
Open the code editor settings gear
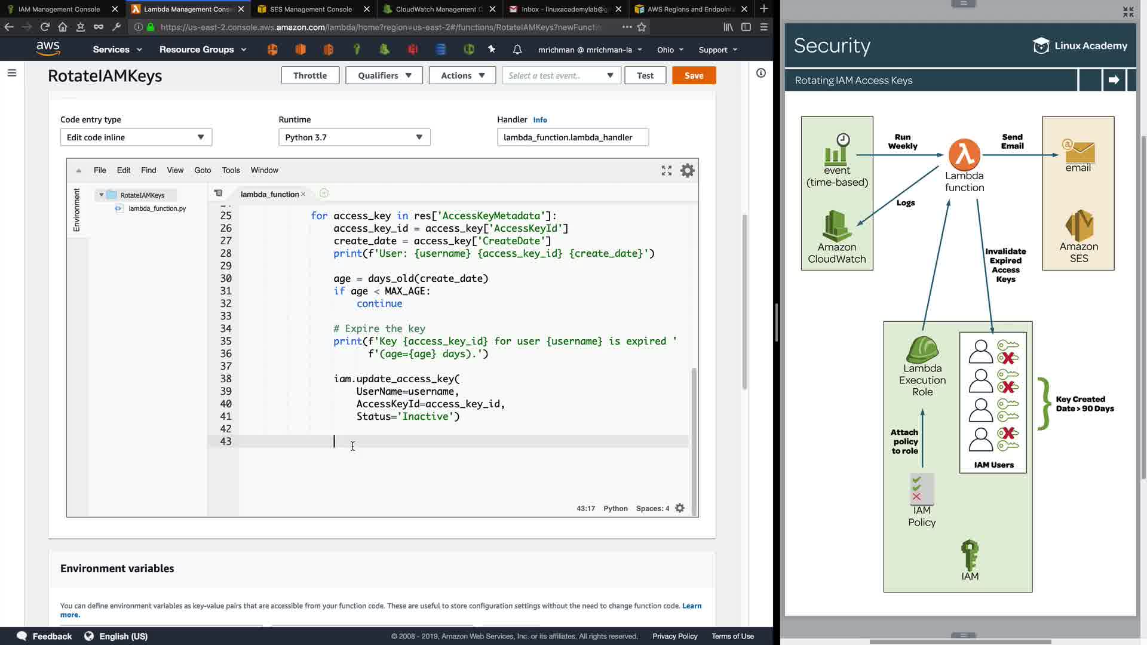688,171
